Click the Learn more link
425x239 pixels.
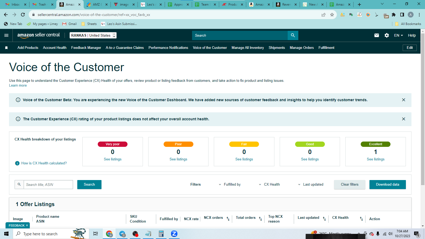point(18,86)
